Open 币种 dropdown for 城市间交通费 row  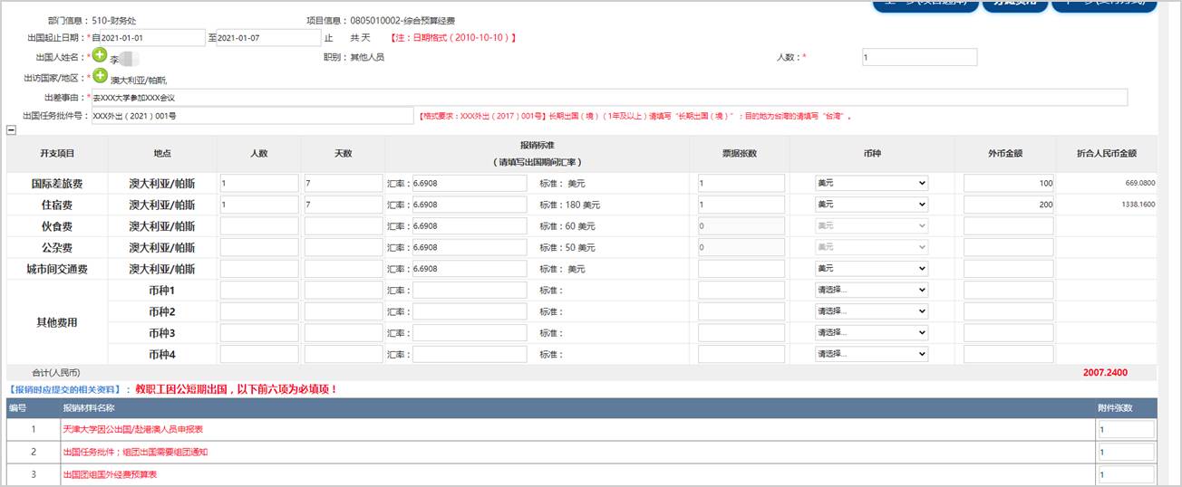[871, 269]
